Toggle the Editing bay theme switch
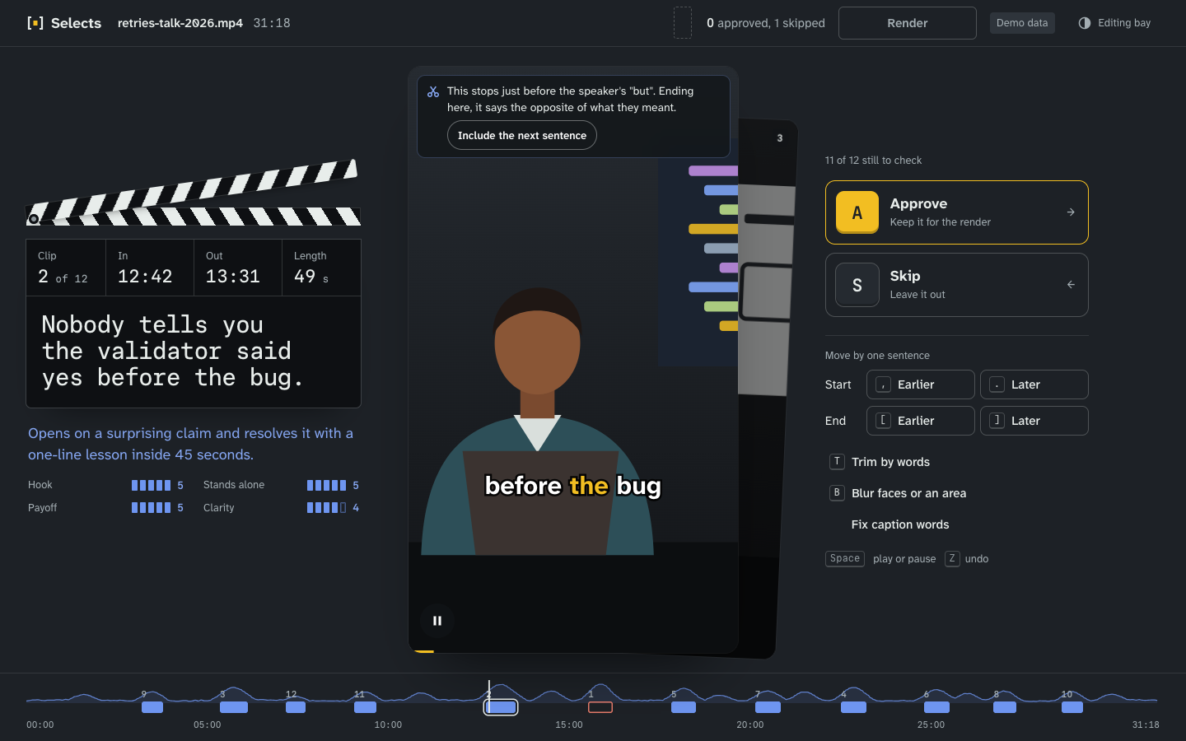The image size is (1186, 741). pos(1114,23)
